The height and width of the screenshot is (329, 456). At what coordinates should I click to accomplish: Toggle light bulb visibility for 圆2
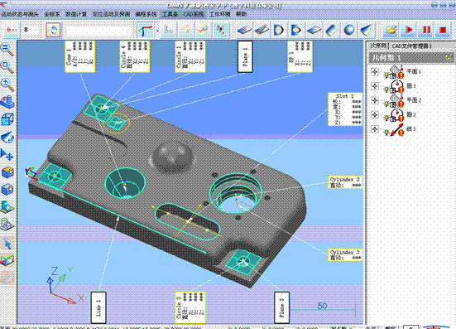click(386, 118)
